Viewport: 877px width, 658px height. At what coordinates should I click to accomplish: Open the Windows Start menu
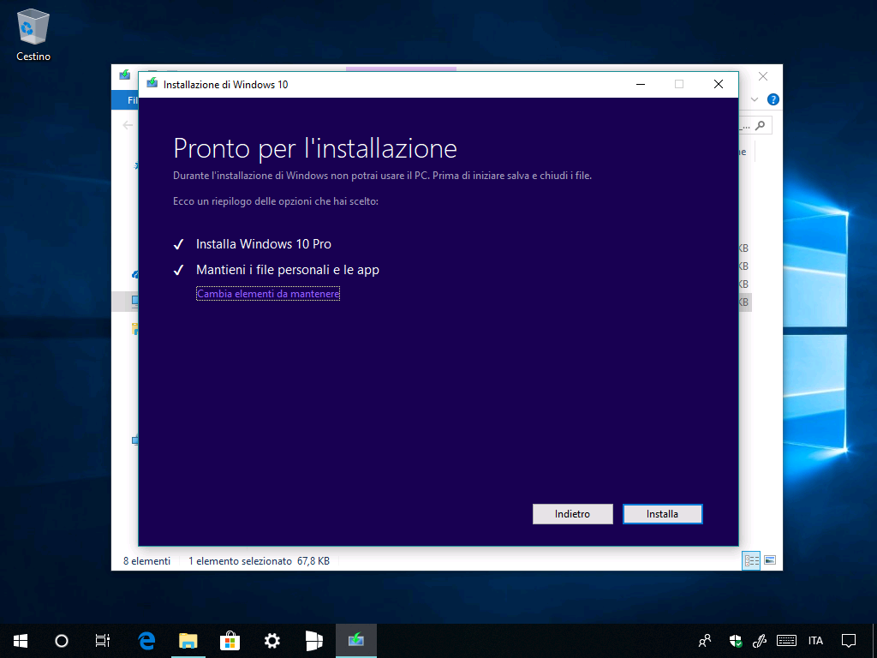point(21,641)
